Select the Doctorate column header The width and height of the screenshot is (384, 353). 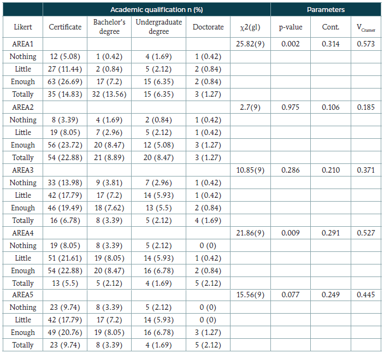[x=208, y=27]
